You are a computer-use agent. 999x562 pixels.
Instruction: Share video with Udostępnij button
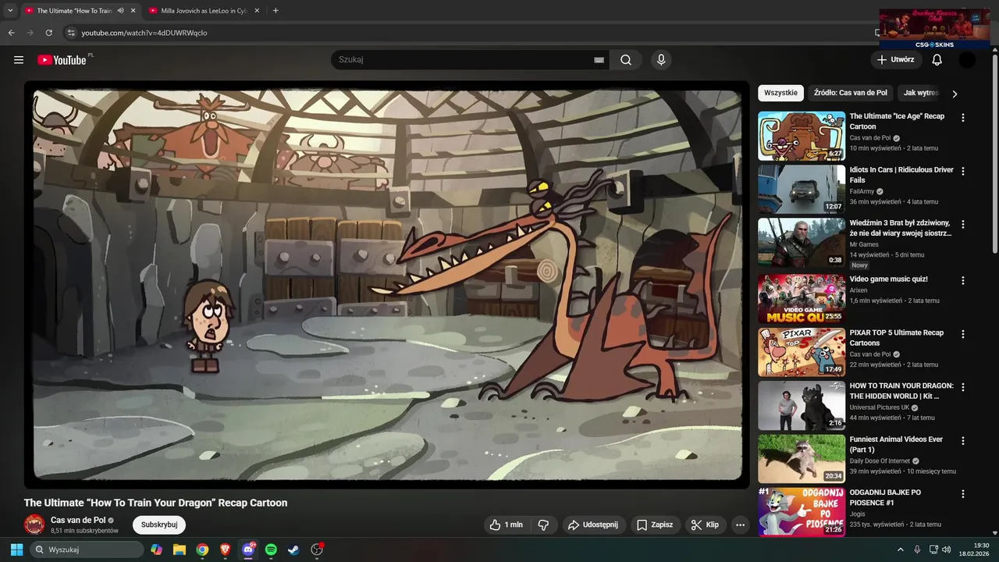pos(592,525)
